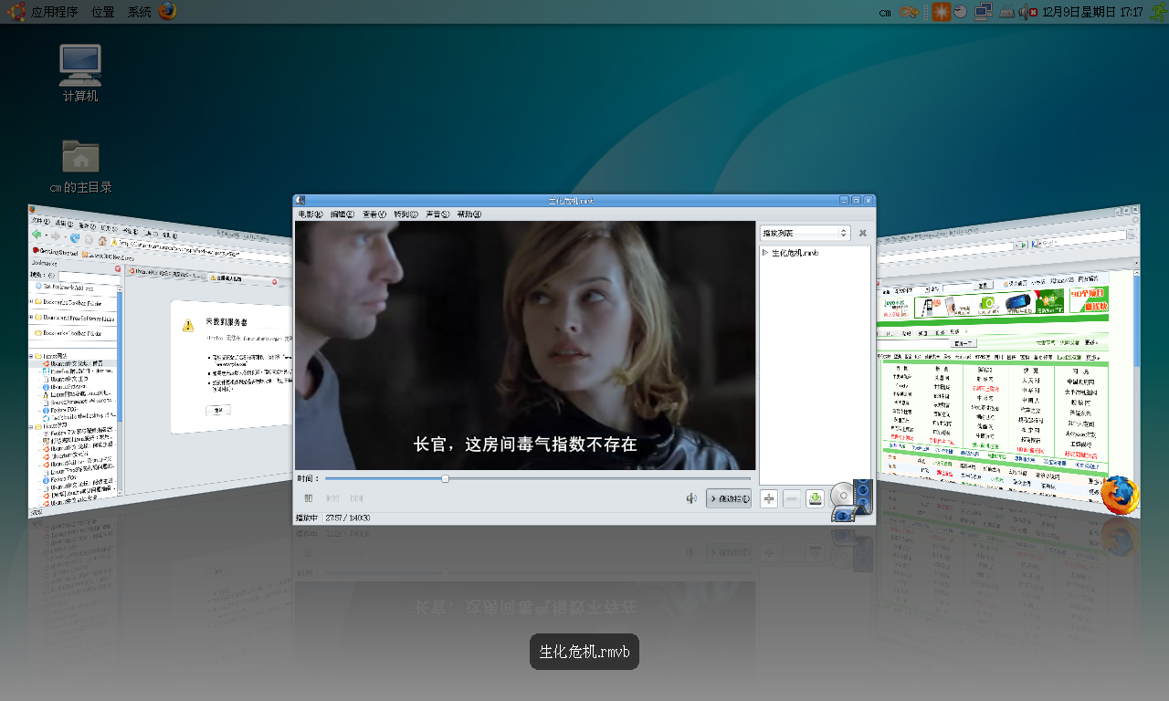Click Getting Started bookmark in left Firefox
This screenshot has height=701, width=1169.
57,252
